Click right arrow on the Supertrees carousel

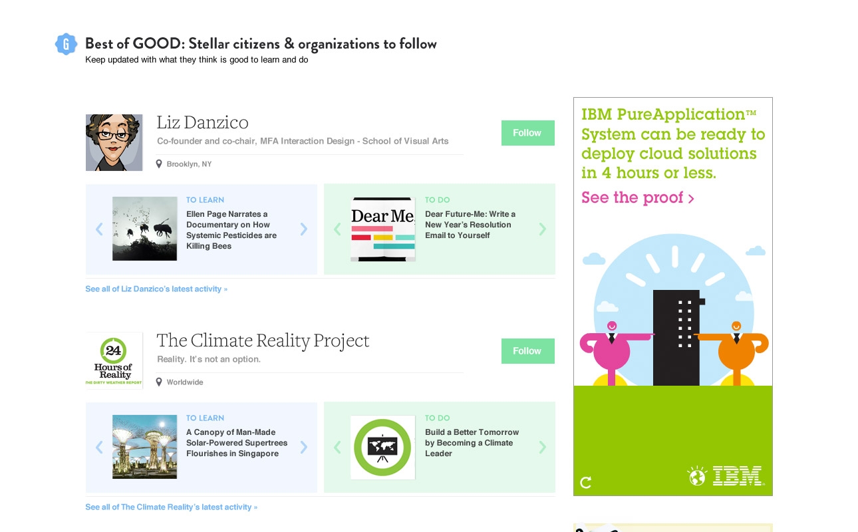click(x=304, y=447)
